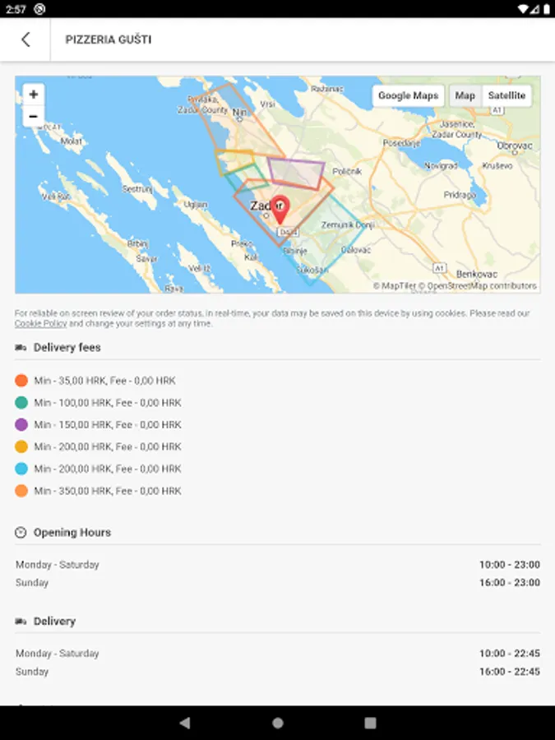Switch map to Map view
Viewport: 555px width, 740px height.
(x=465, y=95)
